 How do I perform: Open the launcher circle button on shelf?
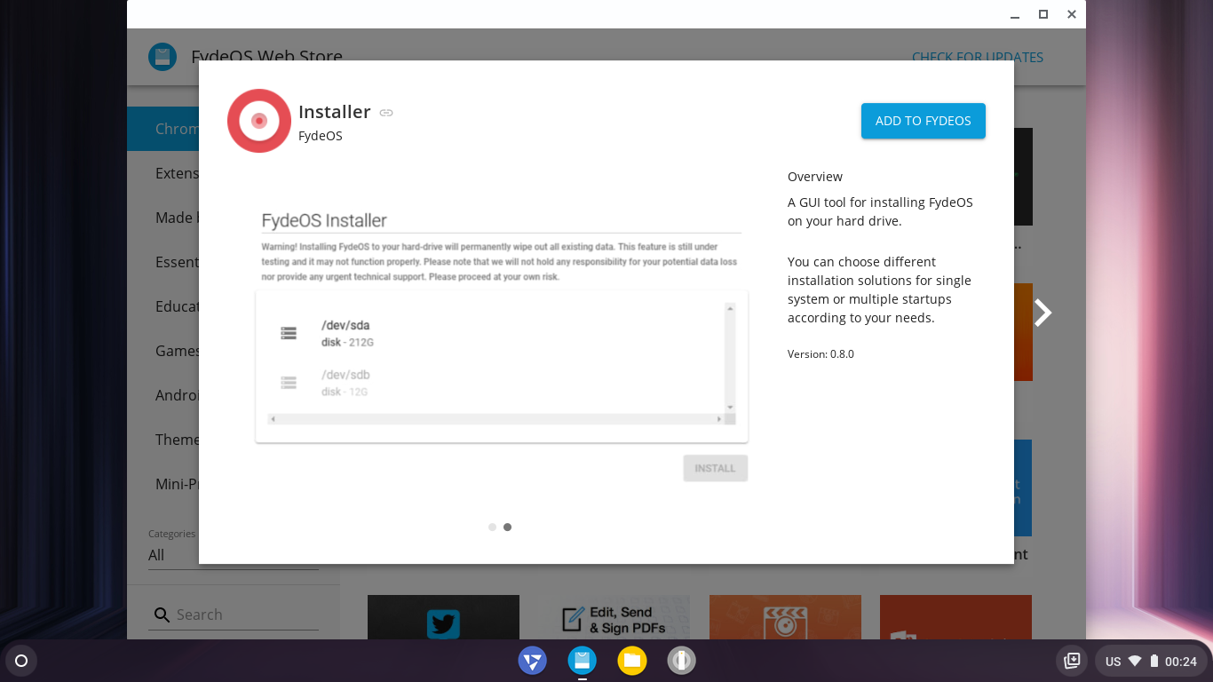(21, 661)
